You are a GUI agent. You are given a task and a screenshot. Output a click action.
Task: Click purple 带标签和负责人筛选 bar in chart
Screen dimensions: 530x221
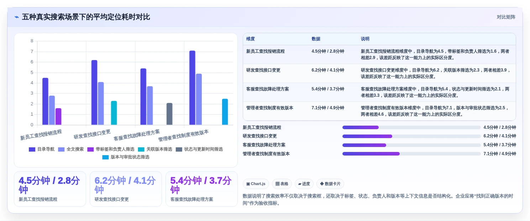[58, 116]
